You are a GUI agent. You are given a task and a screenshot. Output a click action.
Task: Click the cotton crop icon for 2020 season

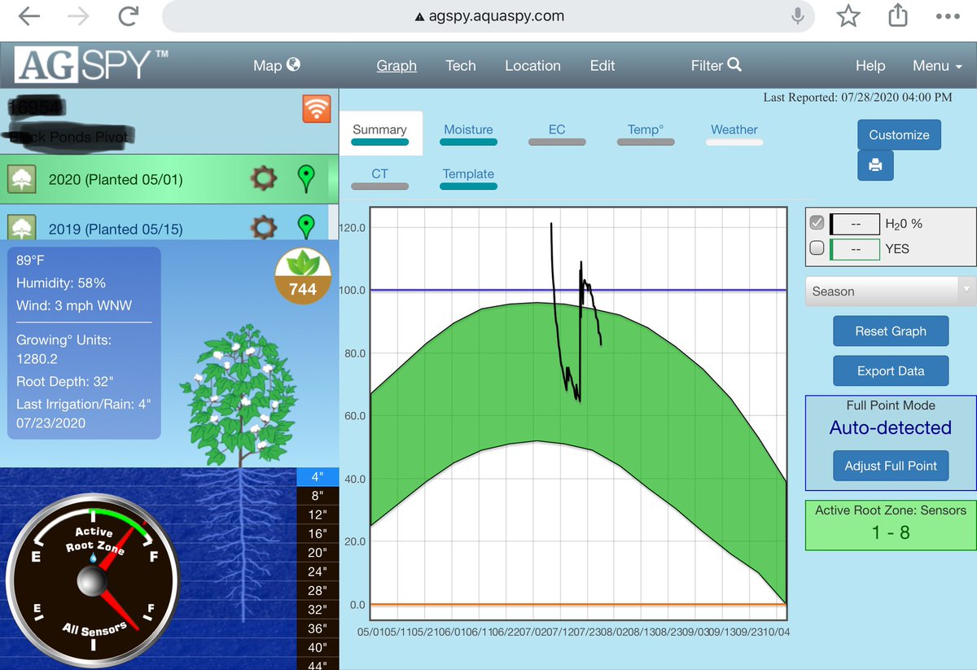tap(21, 179)
